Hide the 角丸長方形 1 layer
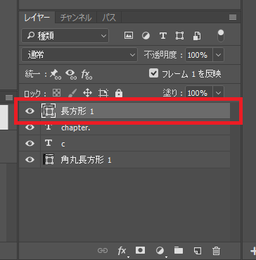Screen dimensions: 256x260 pos(30,160)
